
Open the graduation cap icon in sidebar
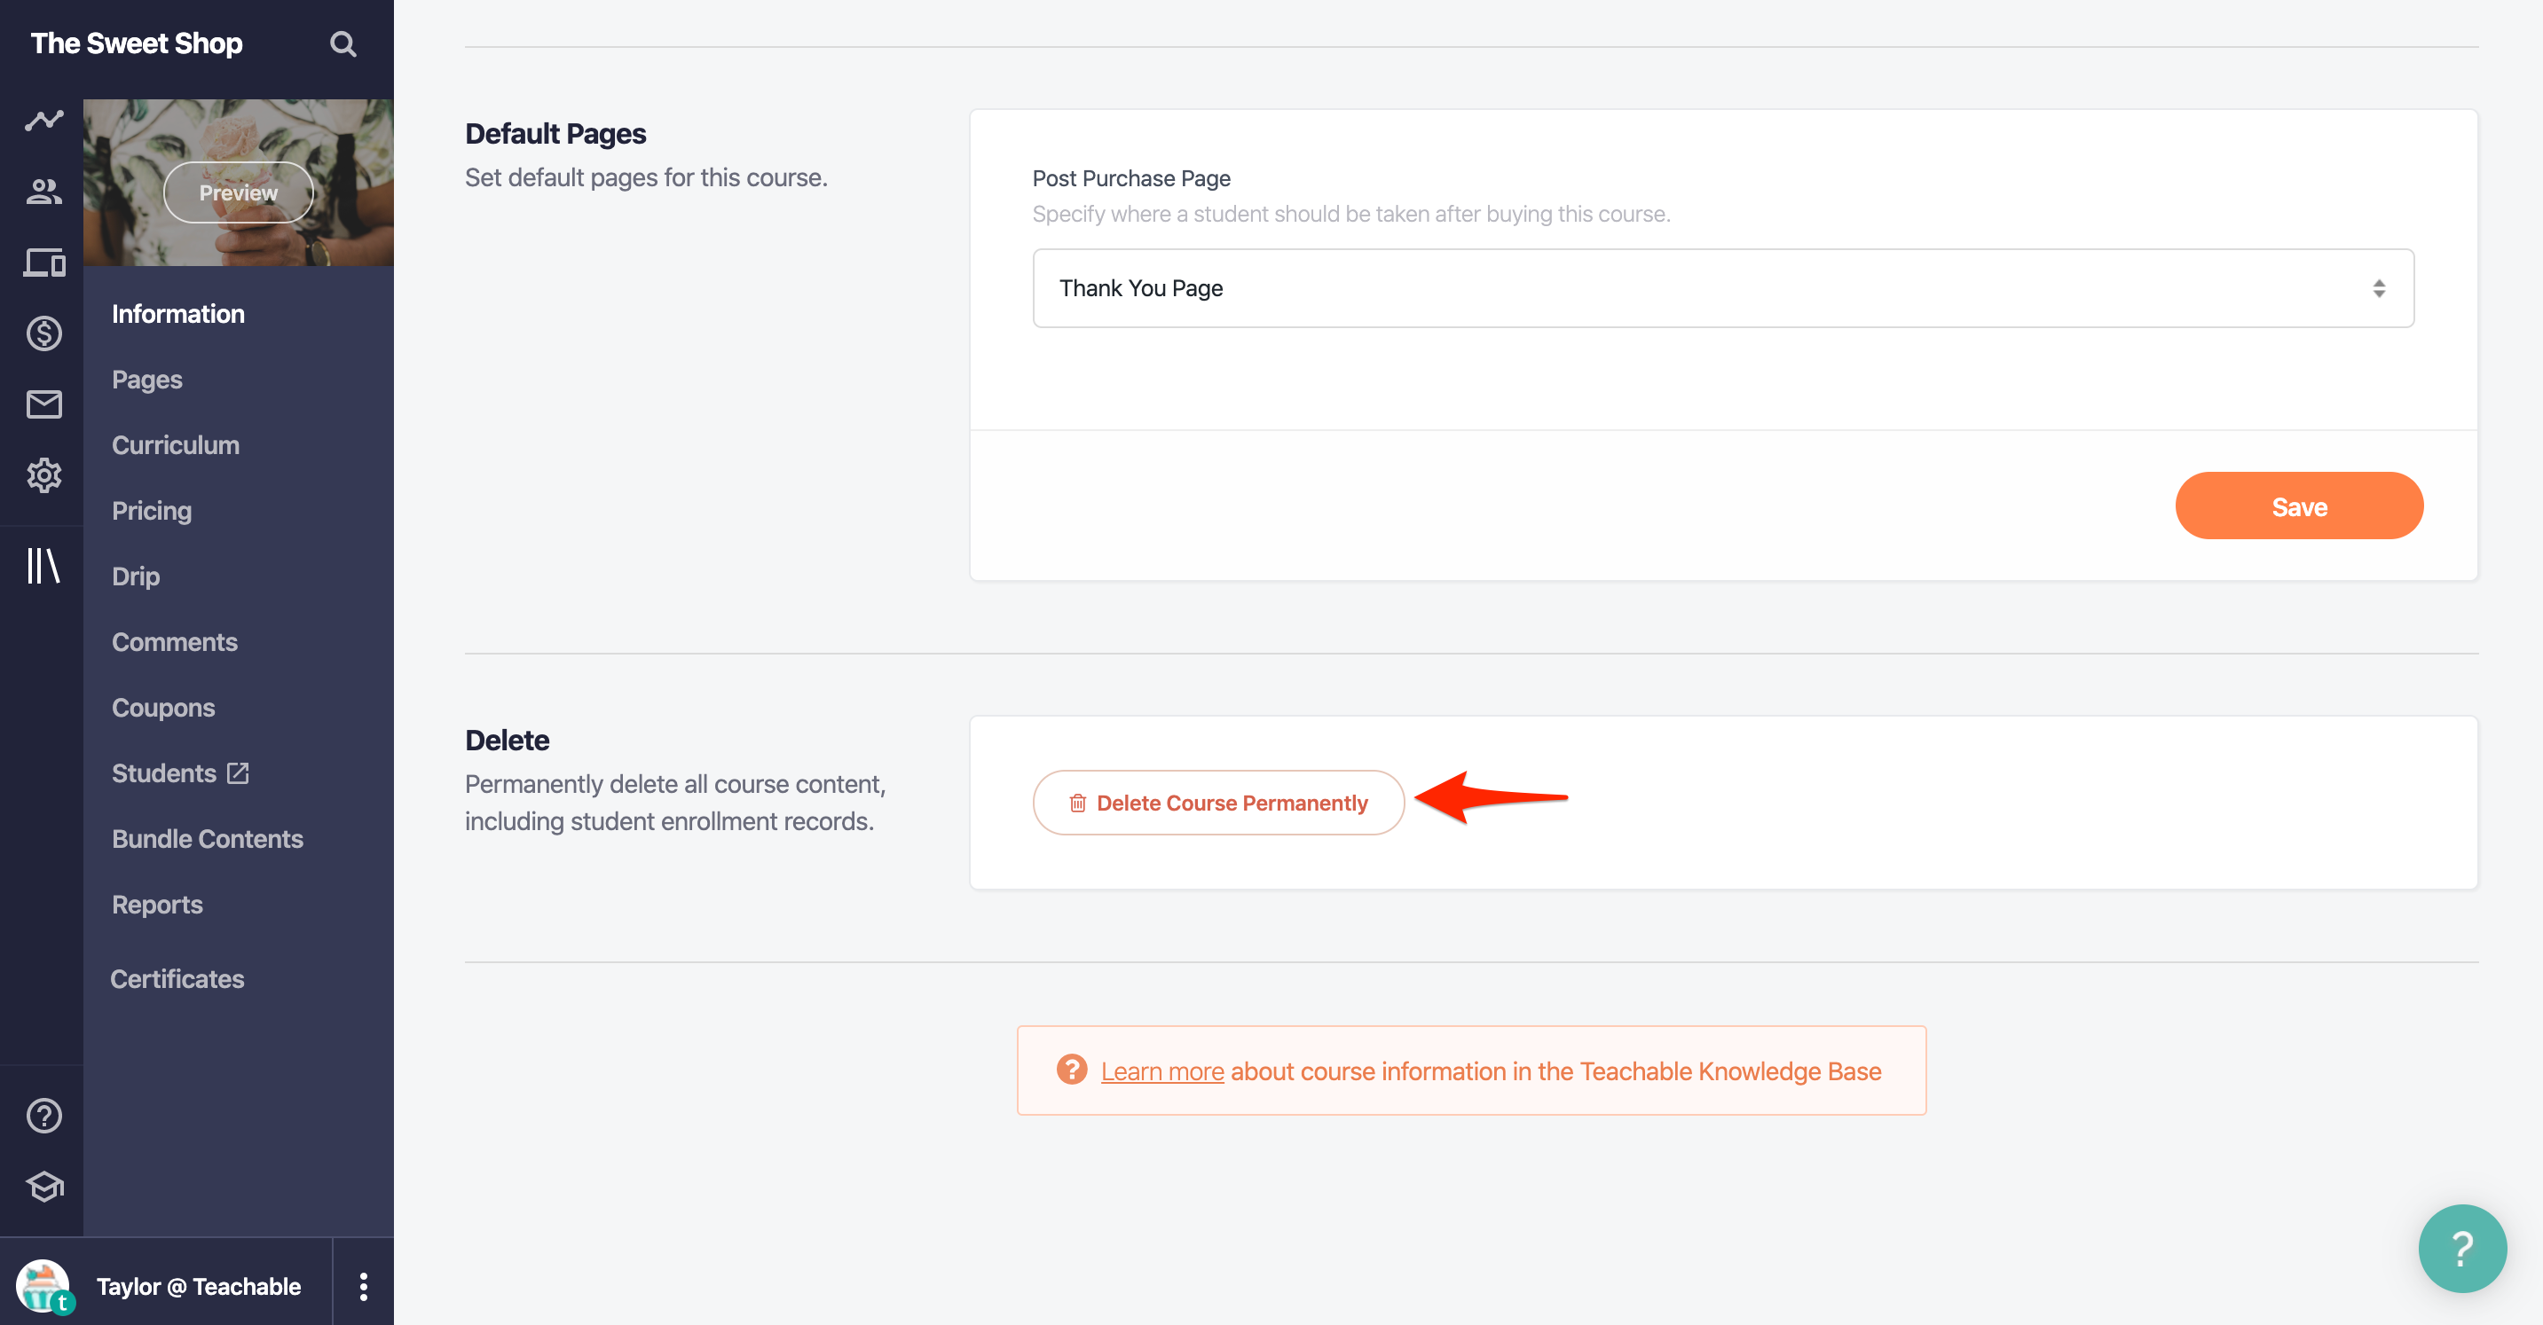(x=43, y=1186)
